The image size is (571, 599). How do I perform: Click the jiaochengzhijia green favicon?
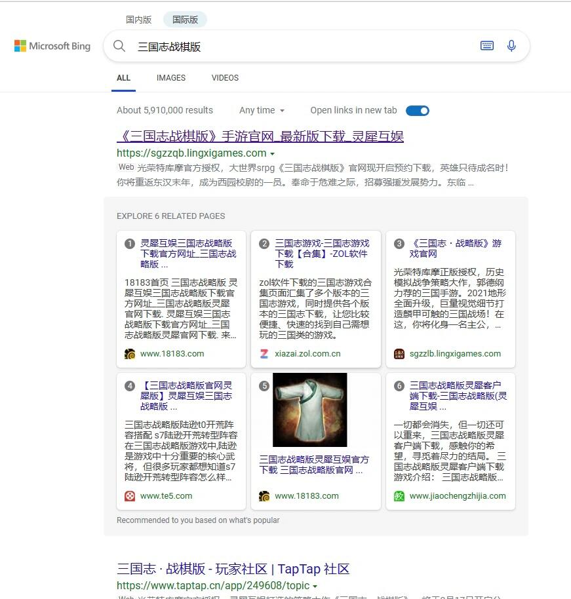(x=399, y=496)
